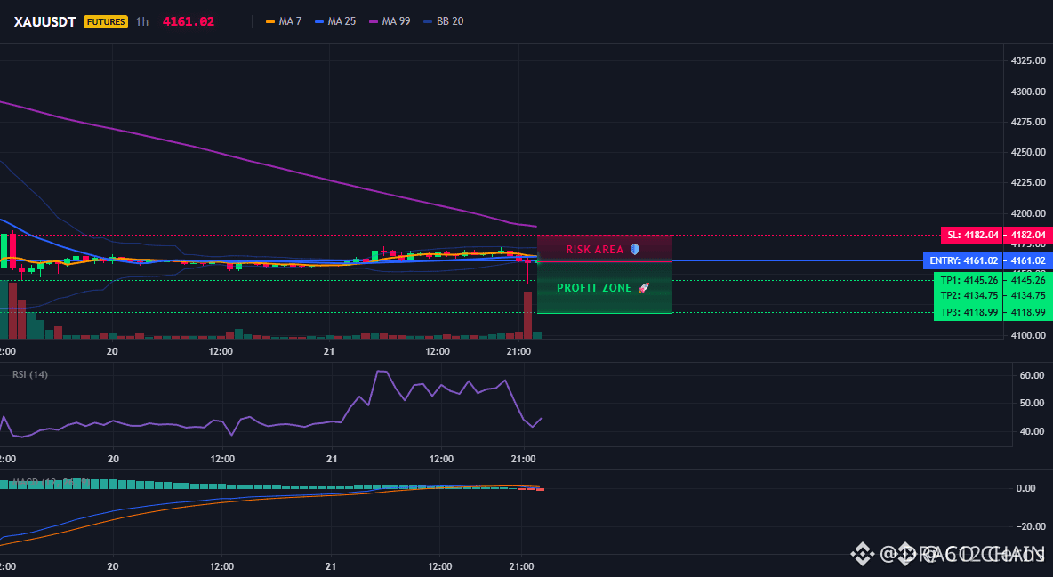The height and width of the screenshot is (577, 1053).
Task: Select the 1h timeframe label
Action: [141, 21]
